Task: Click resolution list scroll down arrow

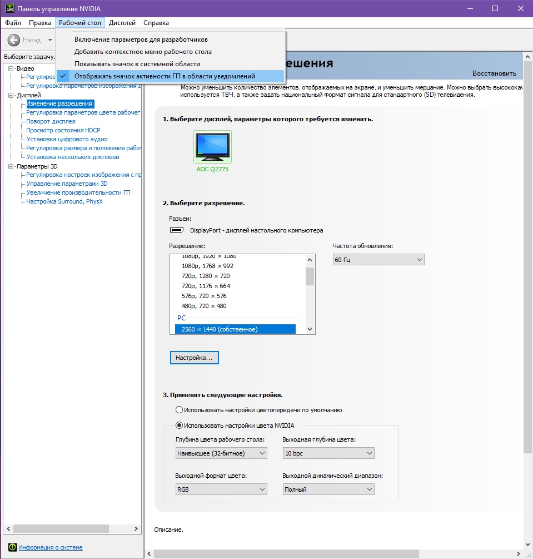Action: point(310,329)
